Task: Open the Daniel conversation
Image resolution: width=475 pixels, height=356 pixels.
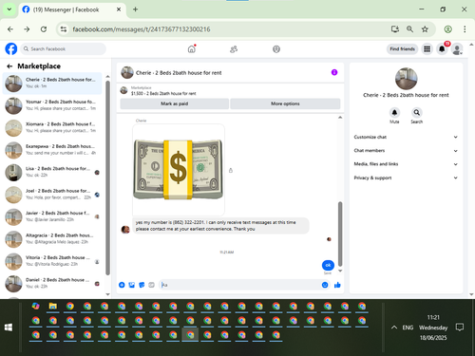Action: pos(52,283)
